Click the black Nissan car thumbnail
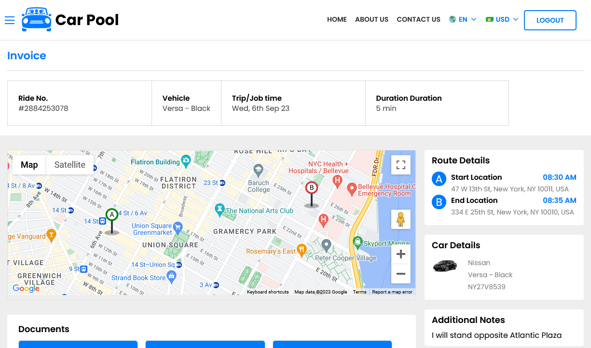The height and width of the screenshot is (348, 591). pos(445,266)
